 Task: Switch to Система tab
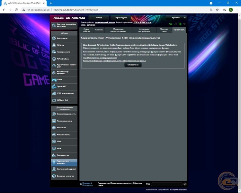pyautogui.click(x=99, y=30)
